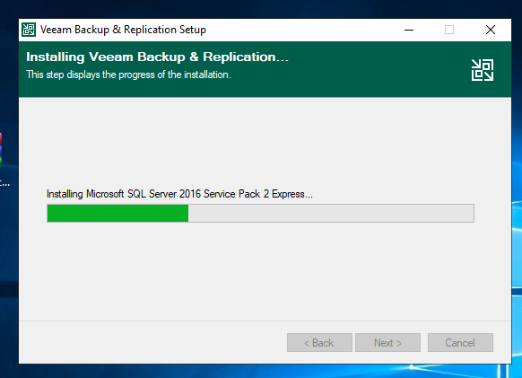Click the truncated desktop icon label ending in dots
The width and height of the screenshot is (522, 378).
click(4, 183)
